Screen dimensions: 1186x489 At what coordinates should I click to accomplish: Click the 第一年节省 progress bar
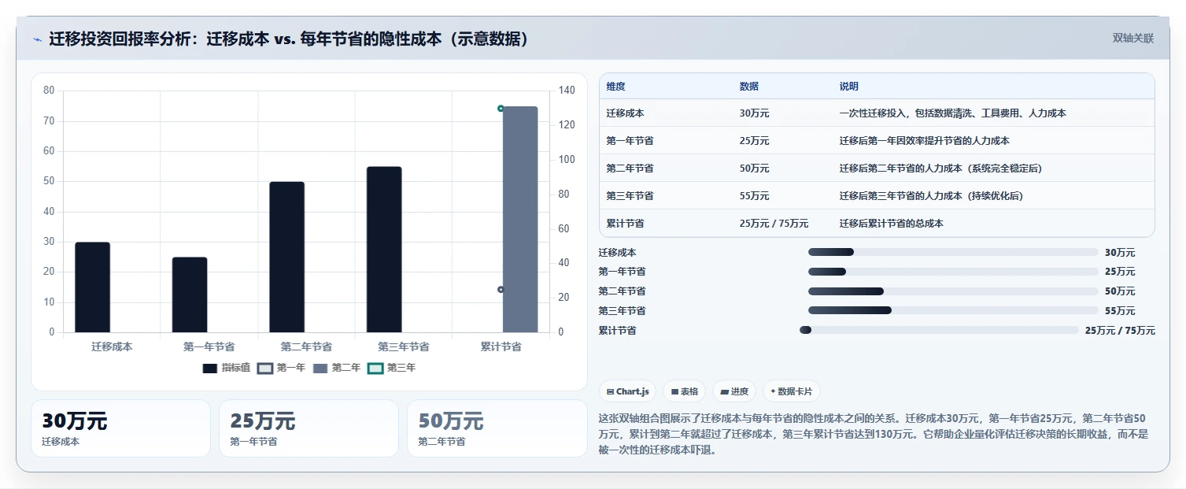point(953,272)
